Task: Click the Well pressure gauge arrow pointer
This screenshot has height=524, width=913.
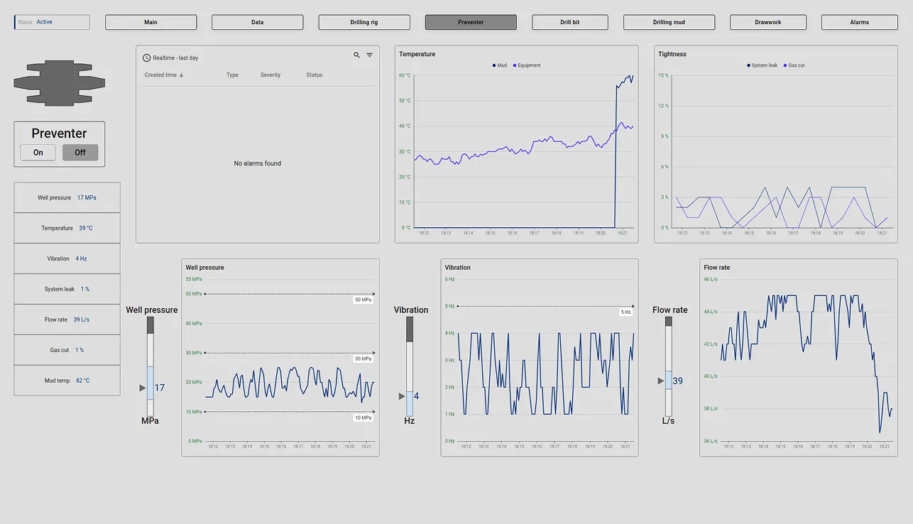Action: coord(143,388)
